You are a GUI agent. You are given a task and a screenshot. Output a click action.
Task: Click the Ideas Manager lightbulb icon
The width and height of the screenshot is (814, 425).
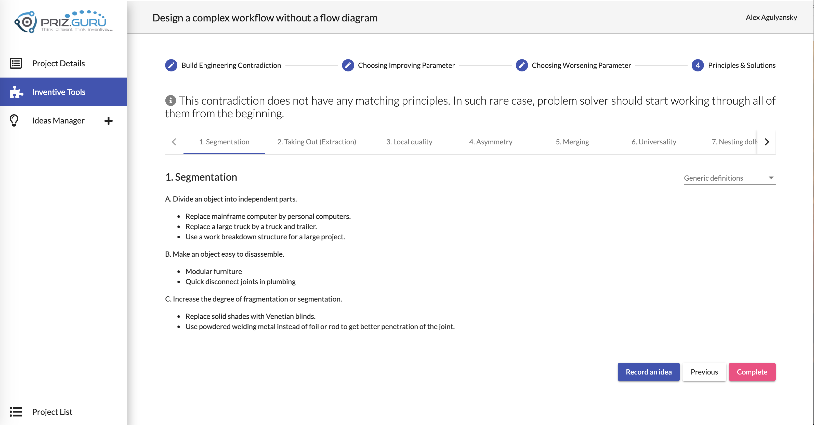[14, 120]
